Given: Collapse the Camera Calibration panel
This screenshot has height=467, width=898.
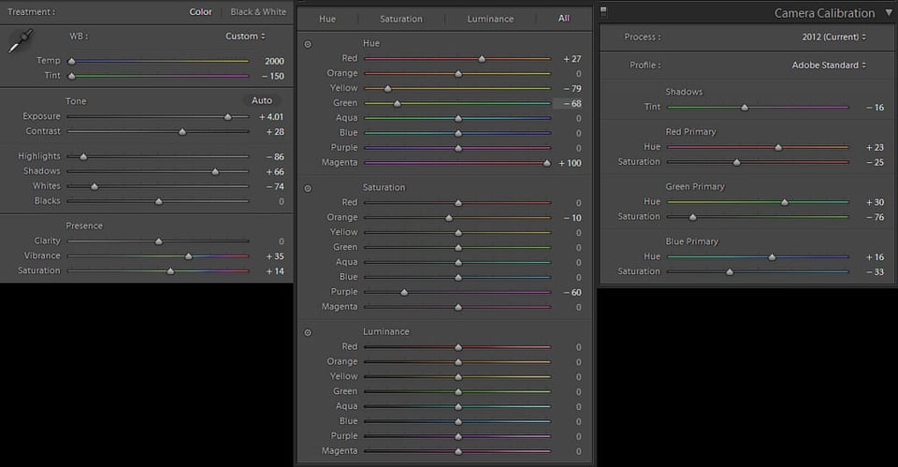Looking at the screenshot, I should pyautogui.click(x=889, y=12).
